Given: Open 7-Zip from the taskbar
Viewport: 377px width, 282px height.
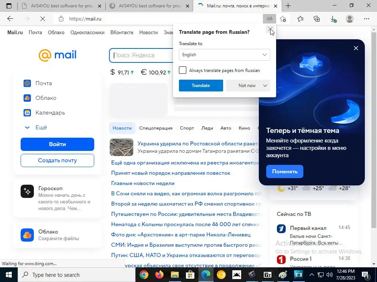Looking at the screenshot, I should [267, 275].
